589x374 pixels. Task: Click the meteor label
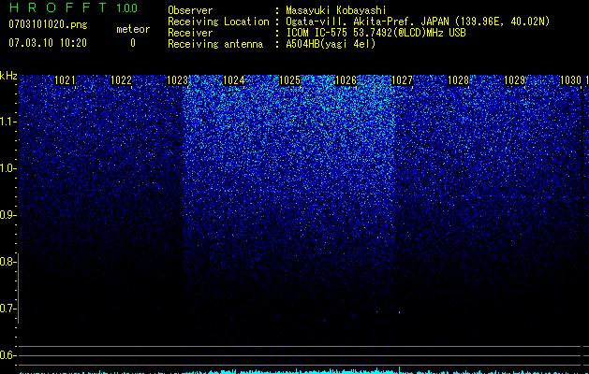click(133, 29)
